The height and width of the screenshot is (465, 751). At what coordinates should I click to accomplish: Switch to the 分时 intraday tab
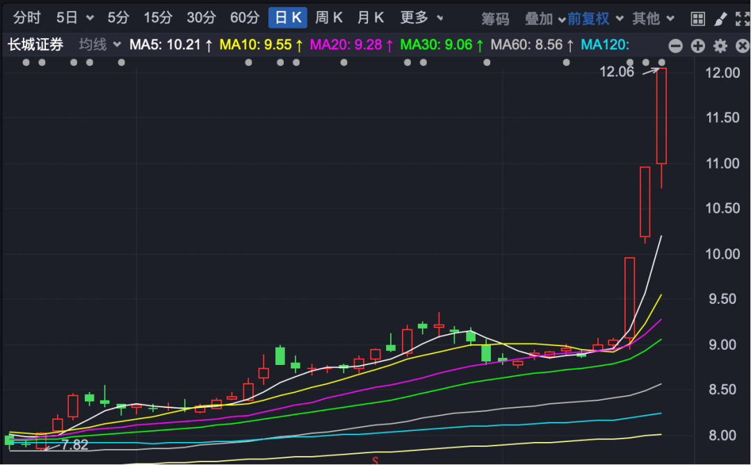pyautogui.click(x=27, y=17)
